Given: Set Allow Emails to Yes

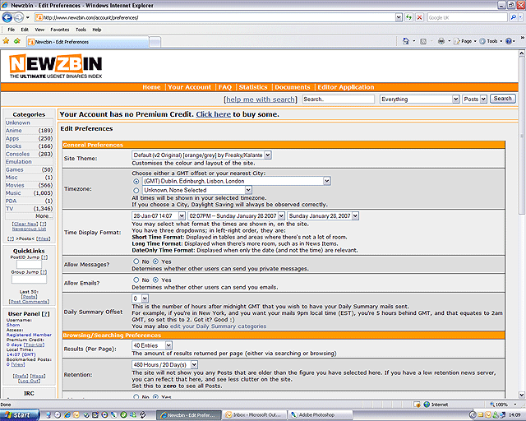Looking at the screenshot, I should point(155,280).
